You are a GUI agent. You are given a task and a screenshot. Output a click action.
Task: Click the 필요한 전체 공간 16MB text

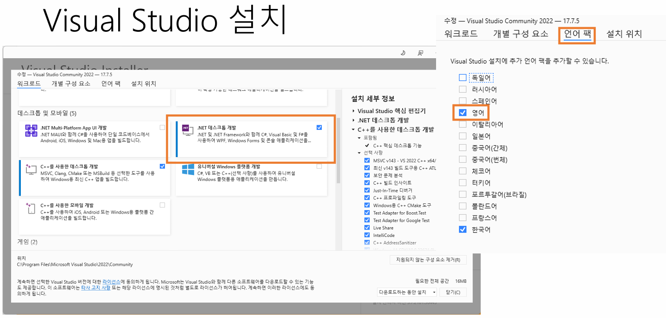click(441, 281)
